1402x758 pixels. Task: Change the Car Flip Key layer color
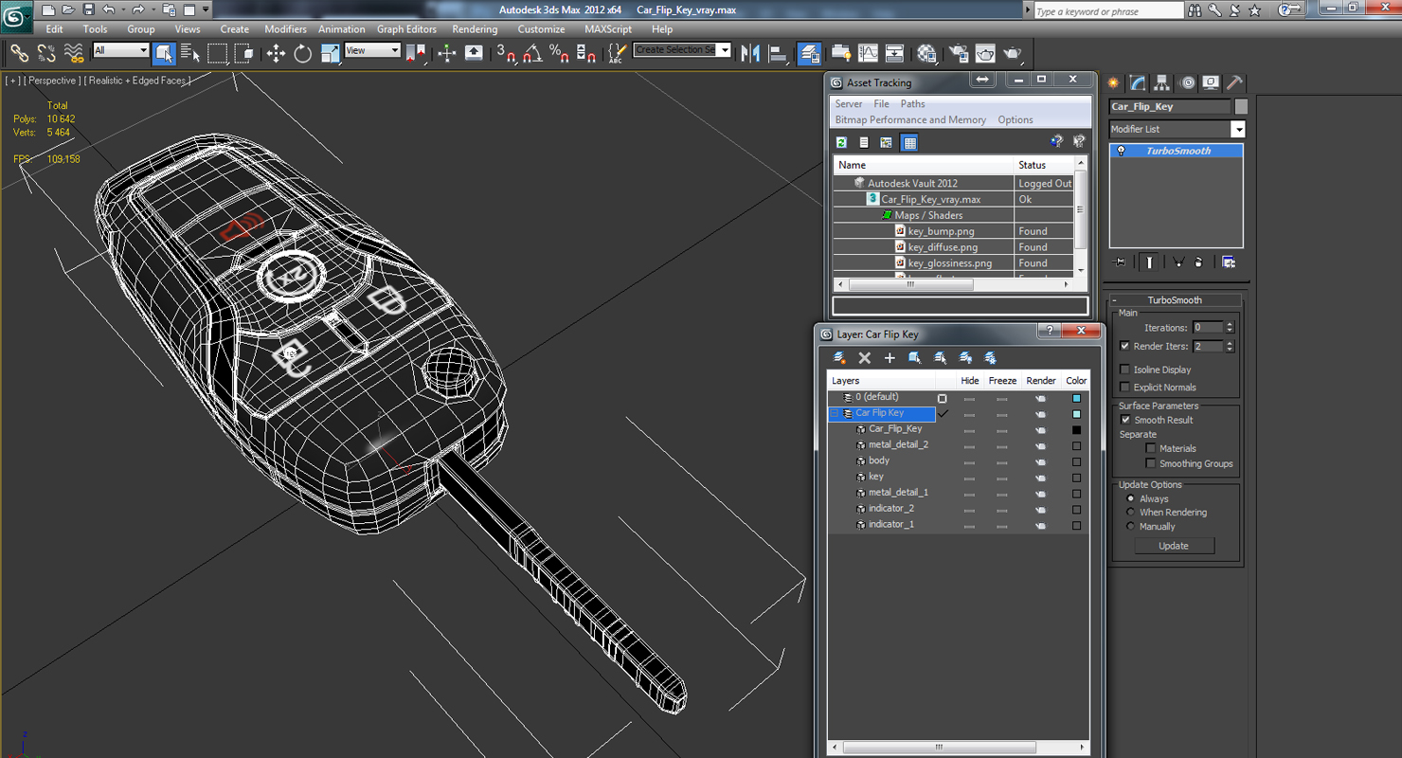[1076, 414]
